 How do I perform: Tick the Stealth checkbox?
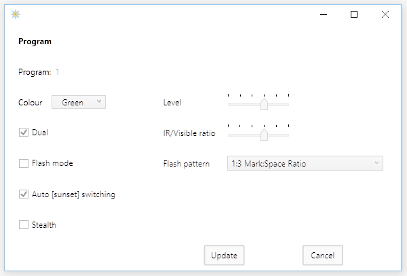[24, 225]
